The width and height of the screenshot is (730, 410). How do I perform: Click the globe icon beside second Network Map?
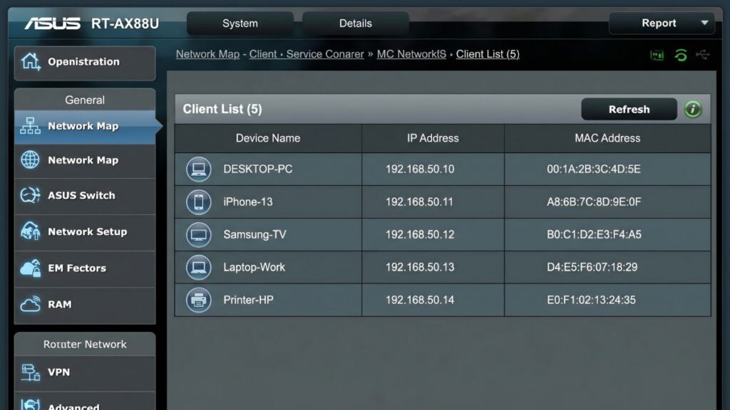click(x=30, y=160)
